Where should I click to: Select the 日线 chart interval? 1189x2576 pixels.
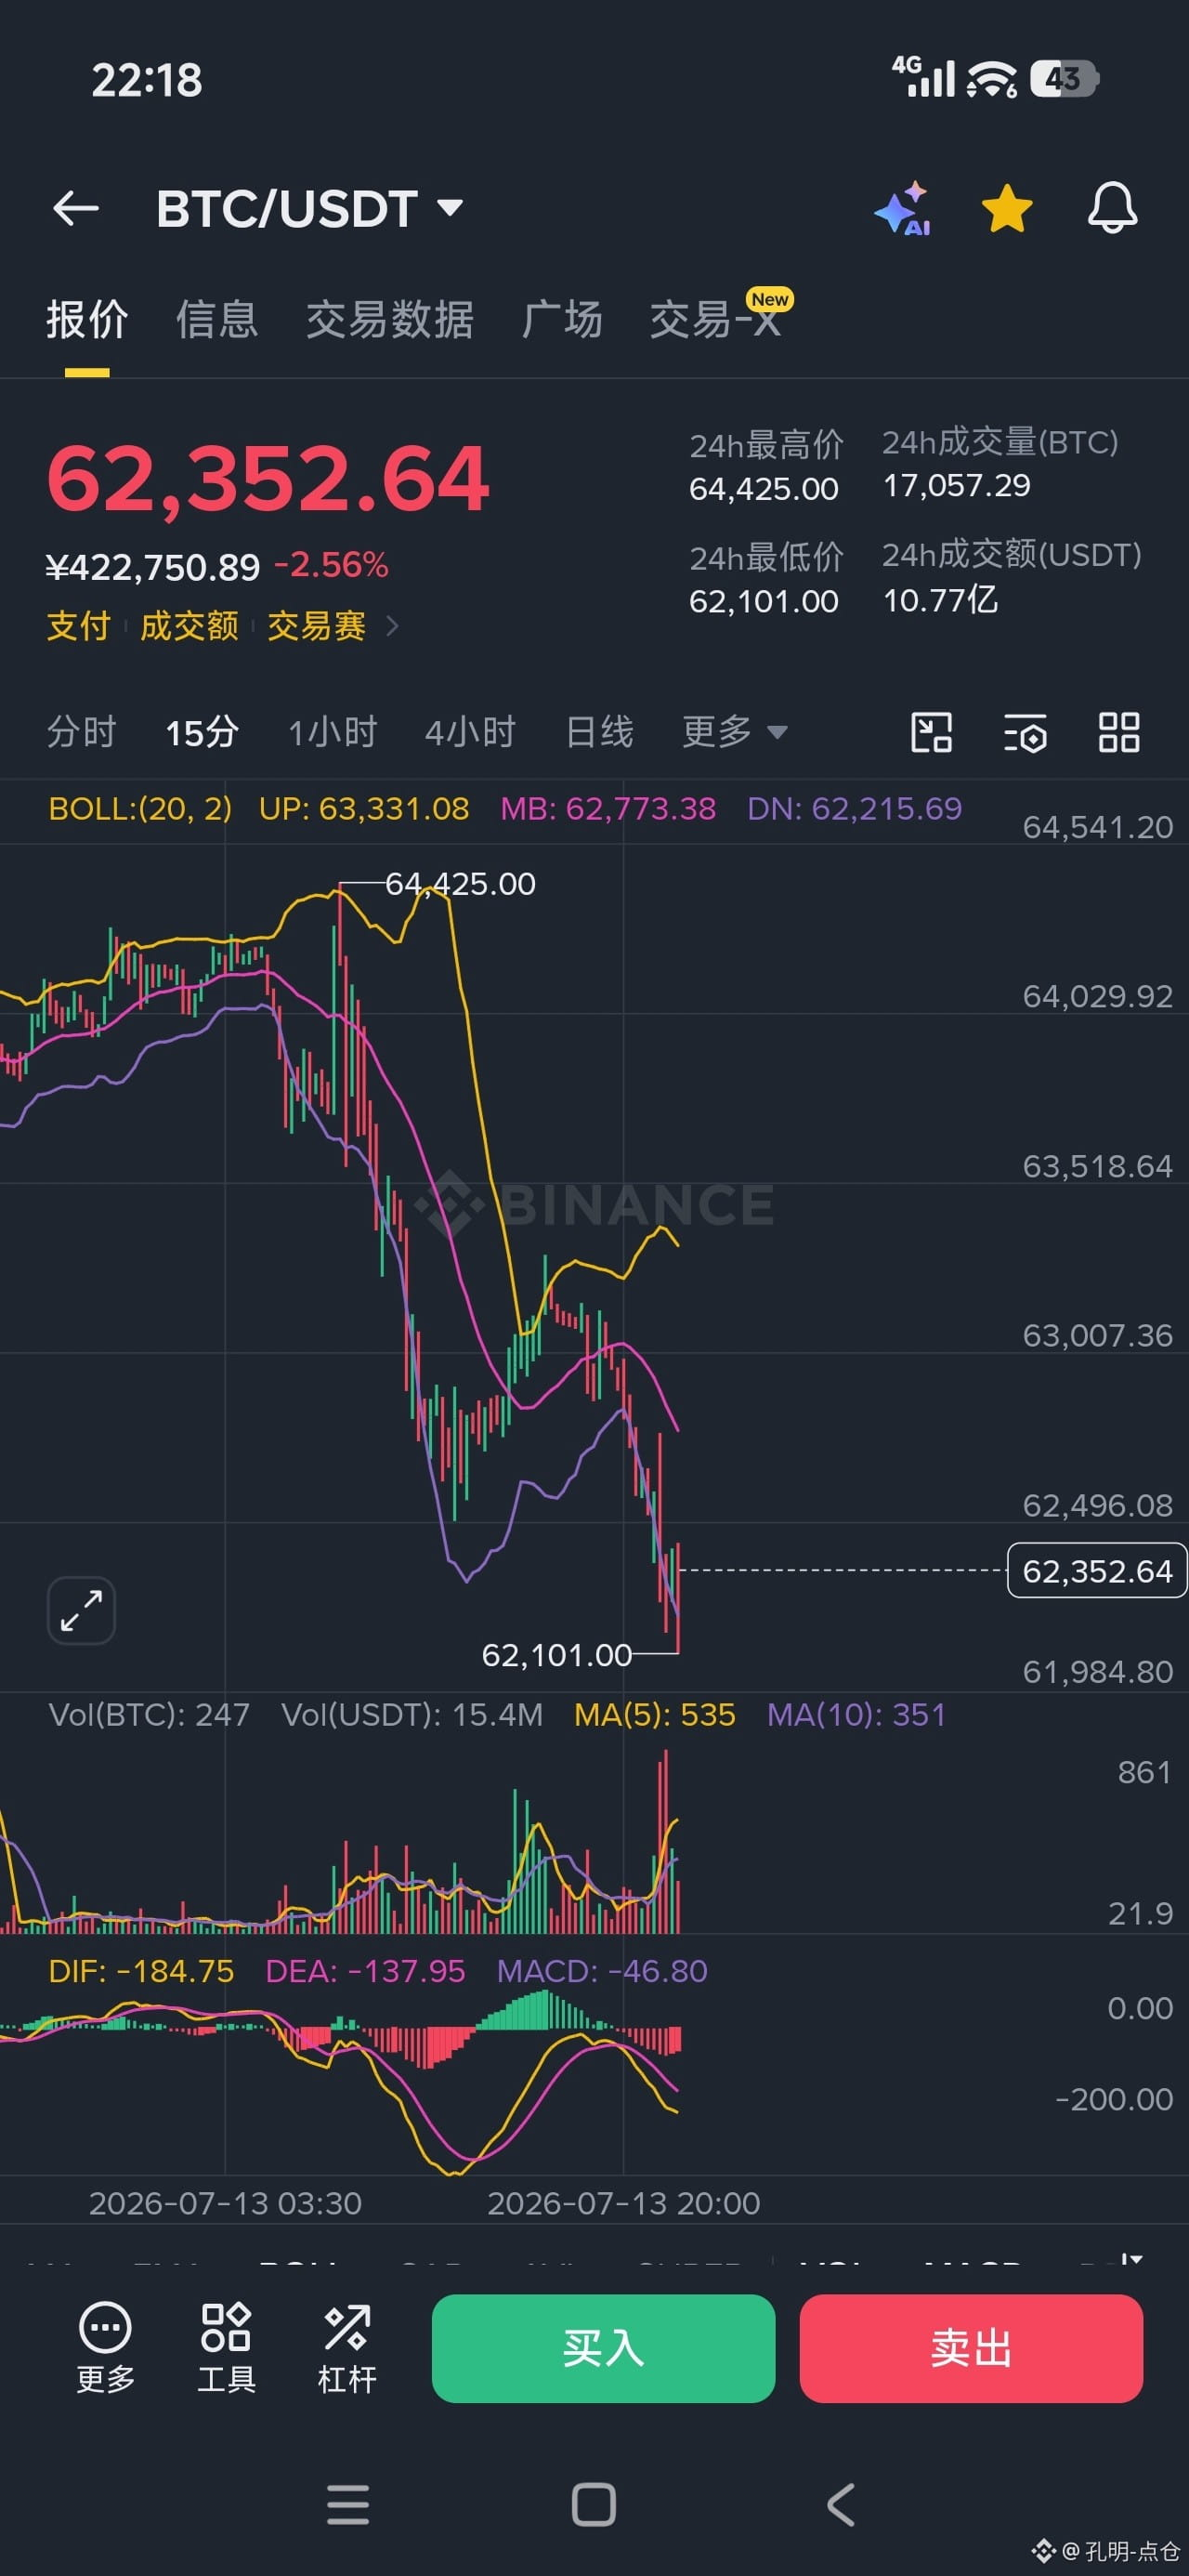(599, 732)
